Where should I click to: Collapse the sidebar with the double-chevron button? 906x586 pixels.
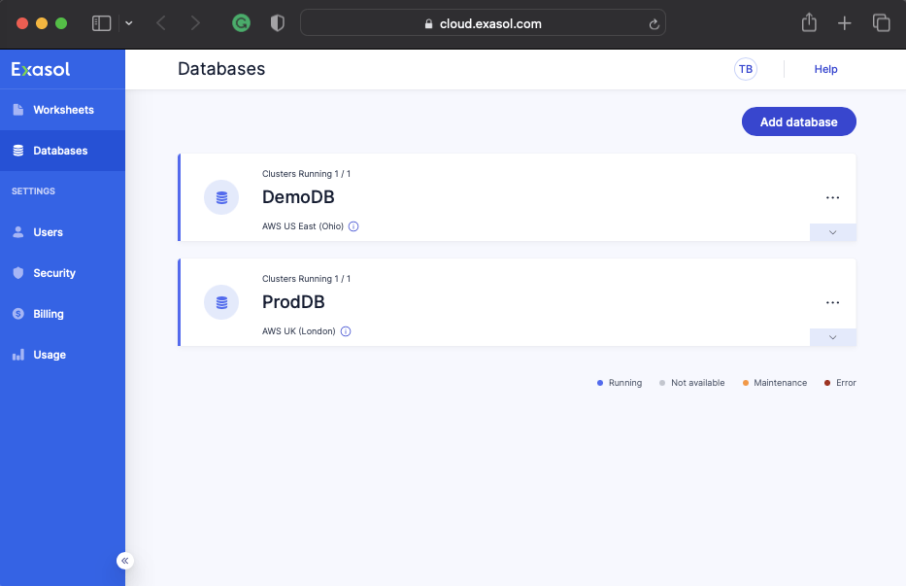(x=125, y=561)
